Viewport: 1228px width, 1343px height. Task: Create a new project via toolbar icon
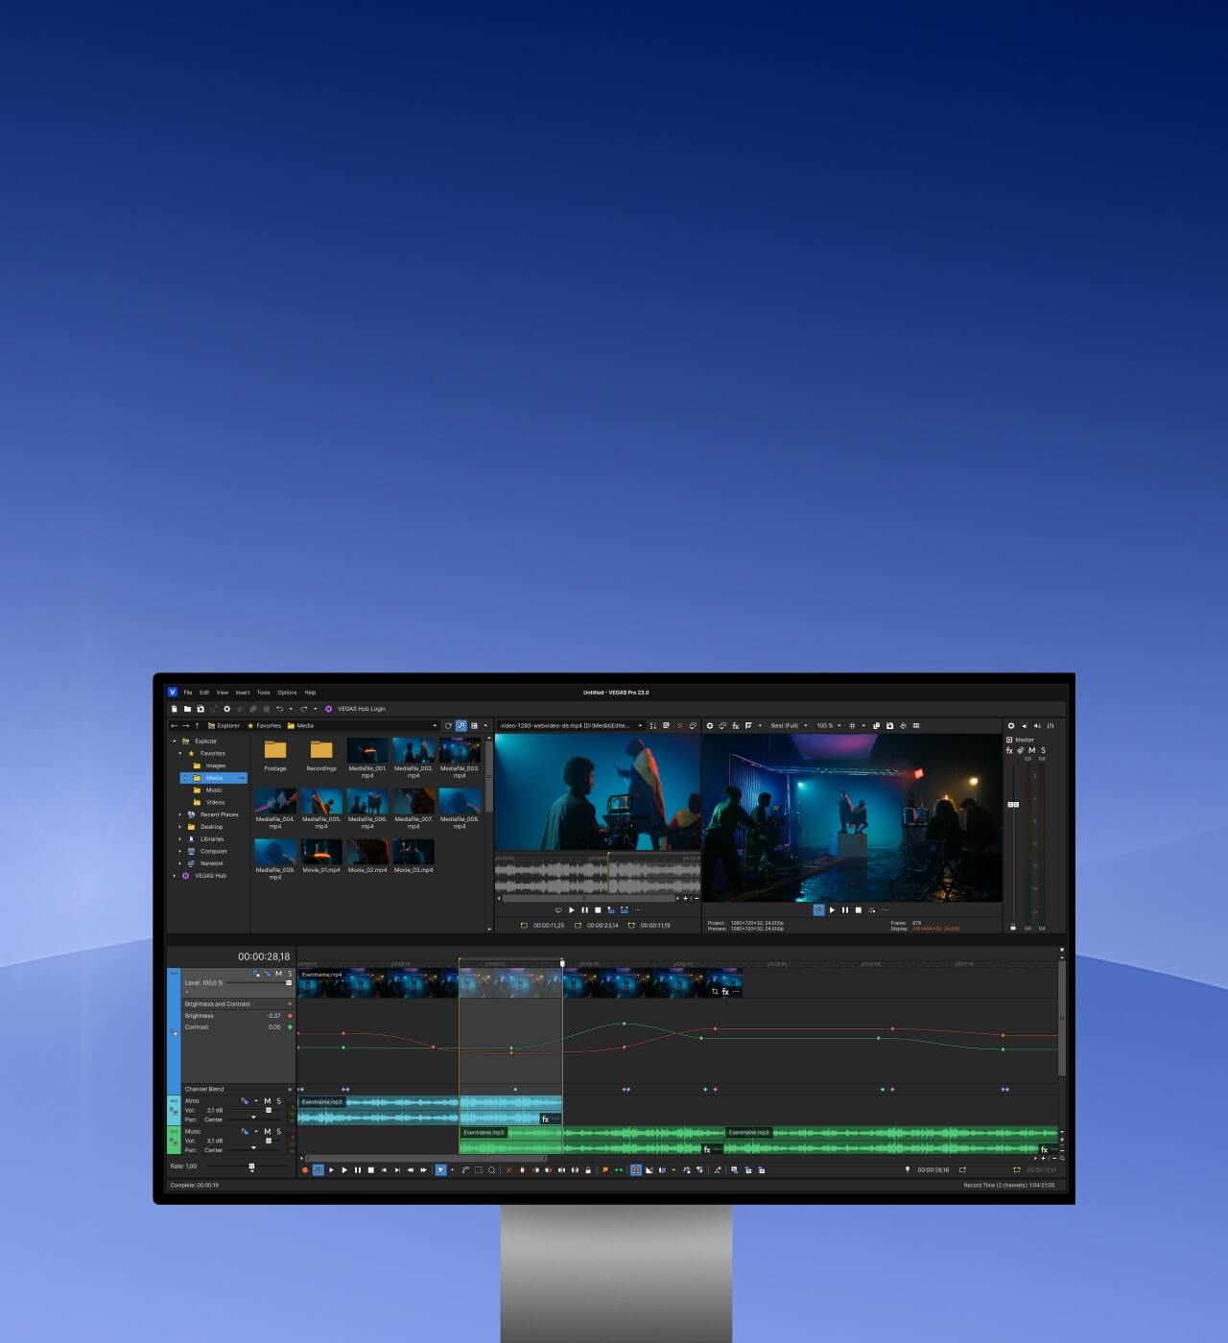(175, 709)
